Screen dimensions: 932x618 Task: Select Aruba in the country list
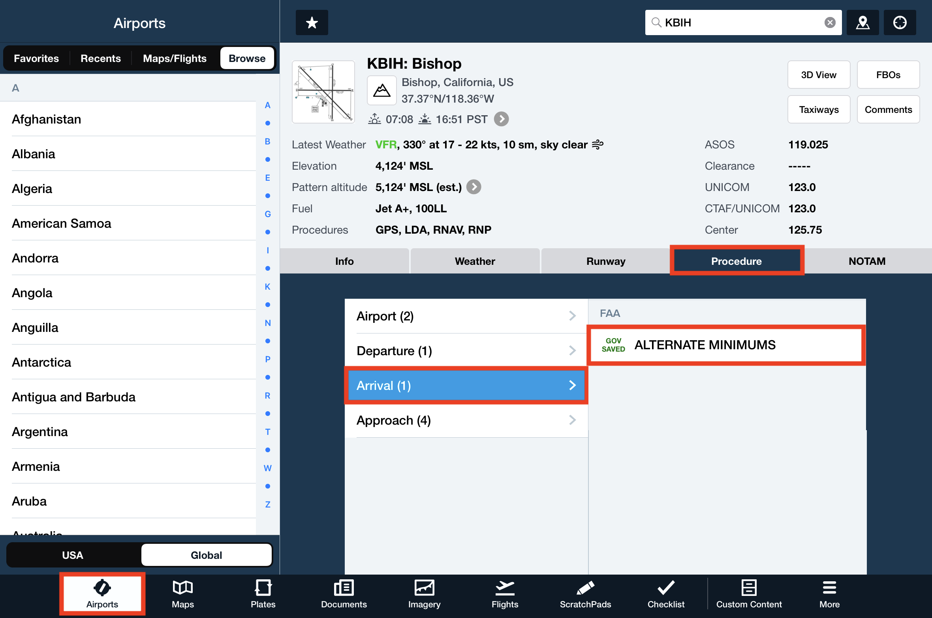tap(128, 501)
